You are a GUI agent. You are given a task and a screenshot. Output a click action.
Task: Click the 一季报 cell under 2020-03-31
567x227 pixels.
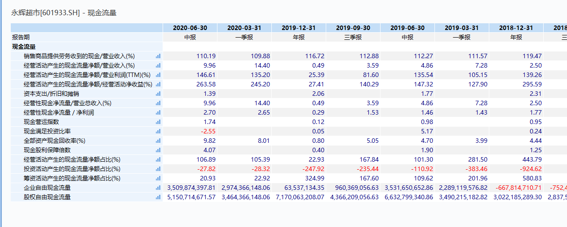coord(244,37)
